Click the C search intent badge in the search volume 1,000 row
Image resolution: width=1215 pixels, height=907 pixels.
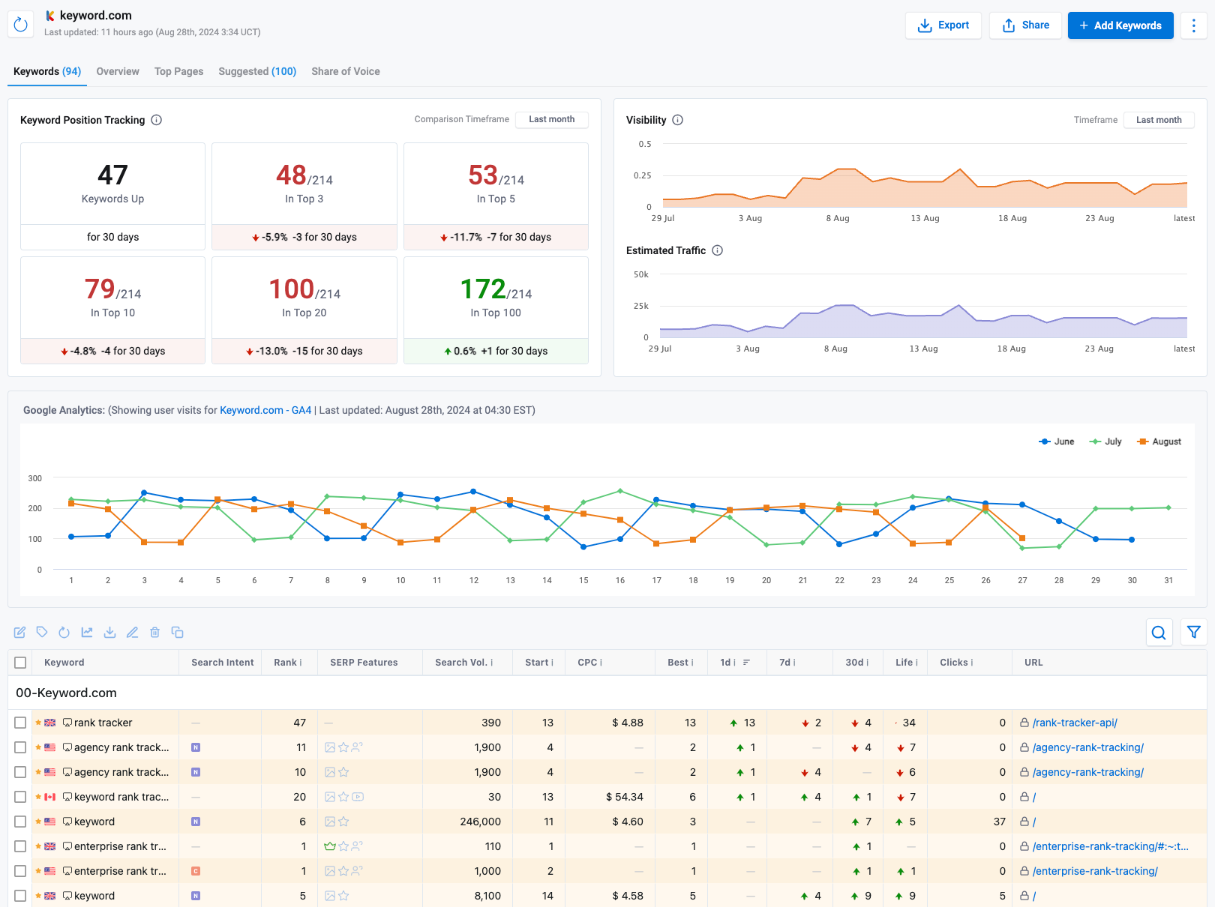[x=196, y=871]
